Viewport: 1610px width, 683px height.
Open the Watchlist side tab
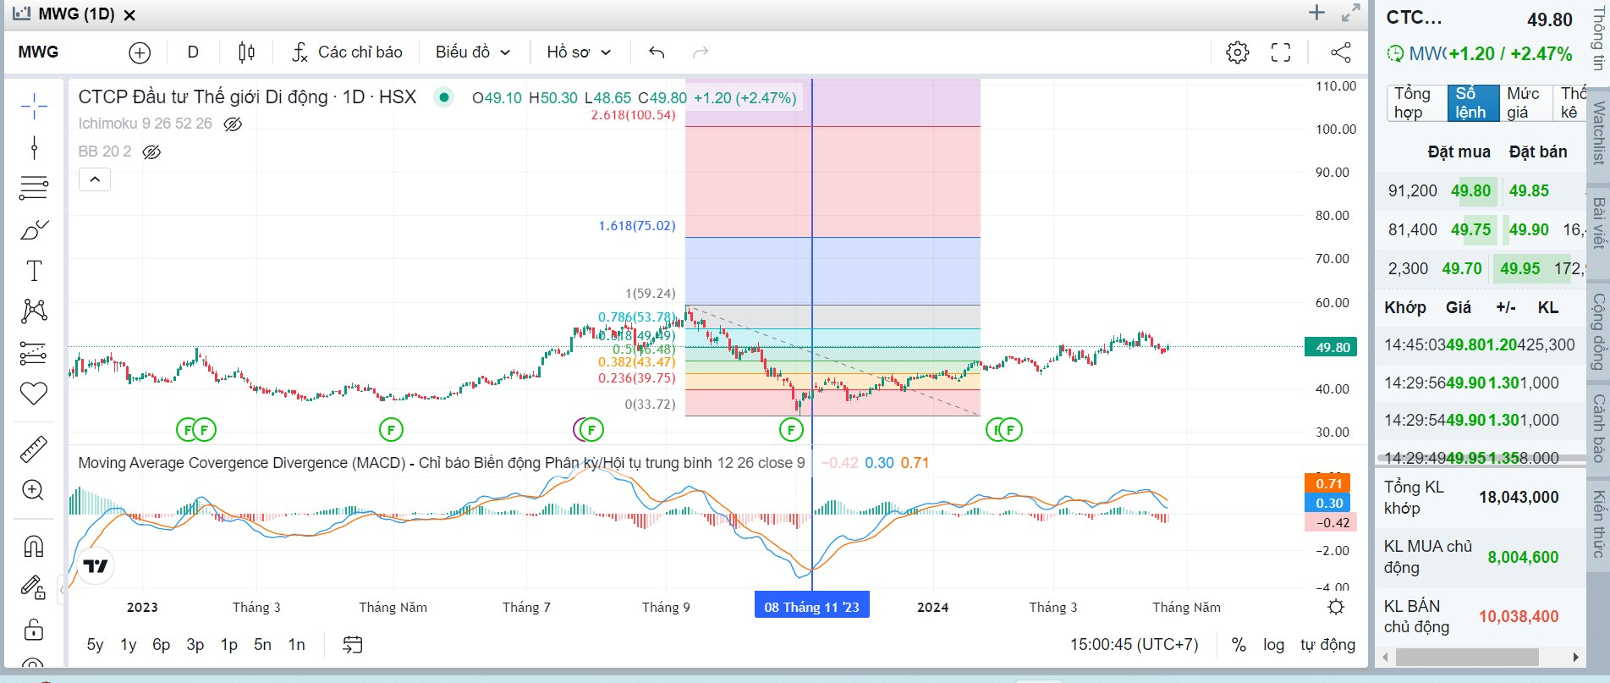[x=1598, y=133]
